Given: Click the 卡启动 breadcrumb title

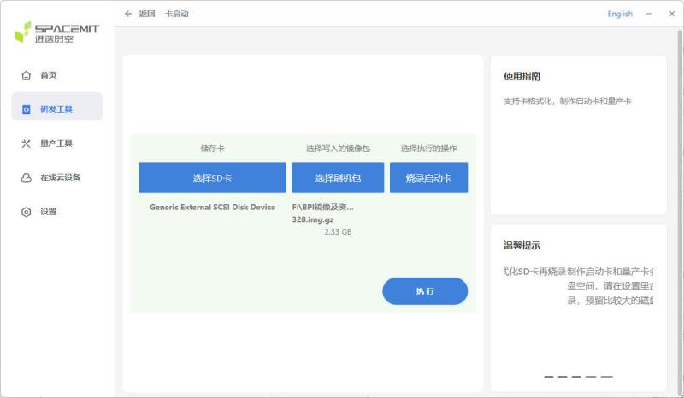Looking at the screenshot, I should pyautogui.click(x=177, y=14).
